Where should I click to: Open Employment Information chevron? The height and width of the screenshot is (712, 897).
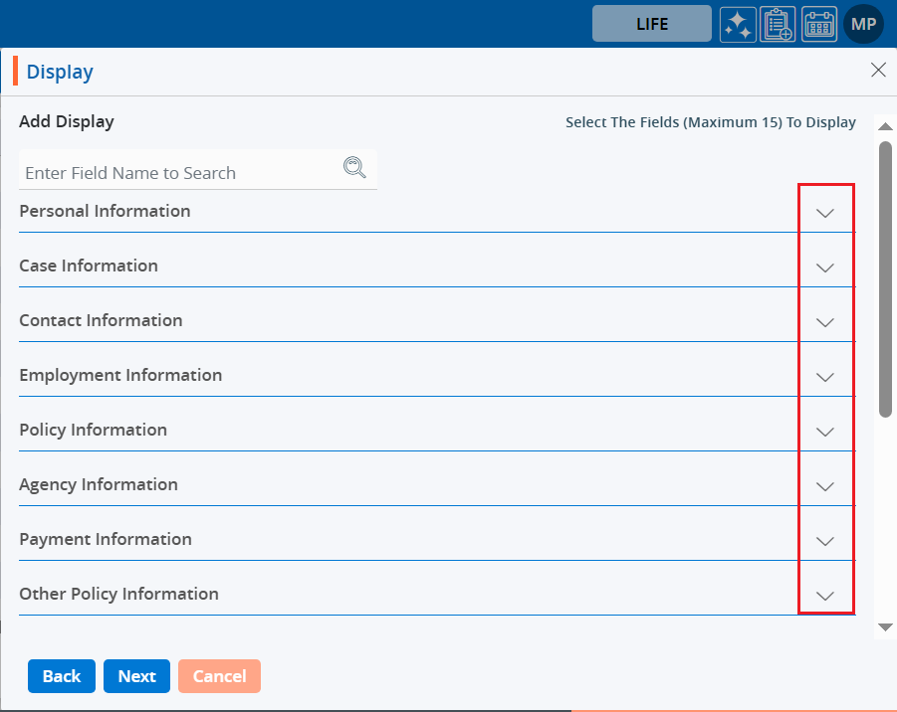(x=824, y=377)
